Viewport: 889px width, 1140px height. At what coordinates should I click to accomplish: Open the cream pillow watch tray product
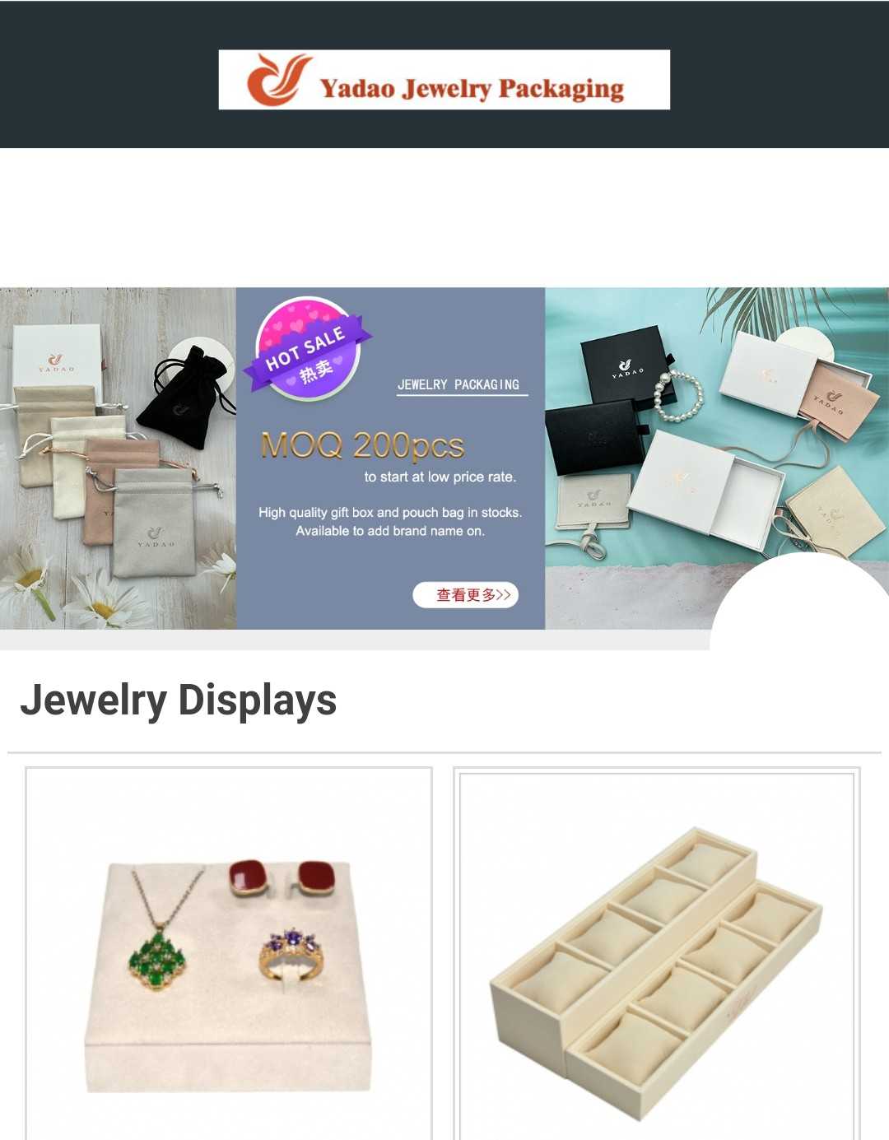click(x=657, y=953)
